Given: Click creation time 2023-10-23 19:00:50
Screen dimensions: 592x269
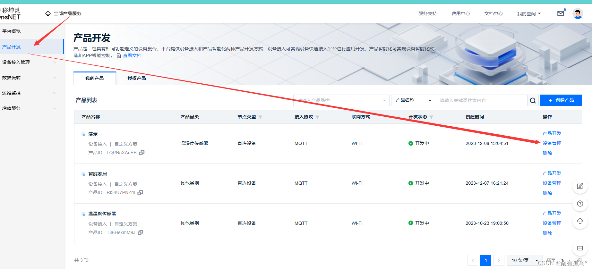Looking at the screenshot, I should pyautogui.click(x=487, y=223).
